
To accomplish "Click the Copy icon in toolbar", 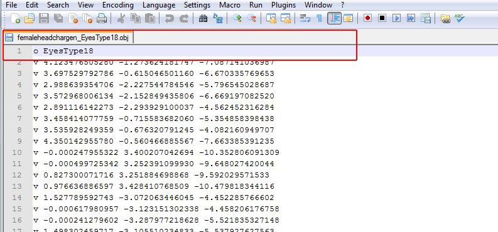I will 136,18.
